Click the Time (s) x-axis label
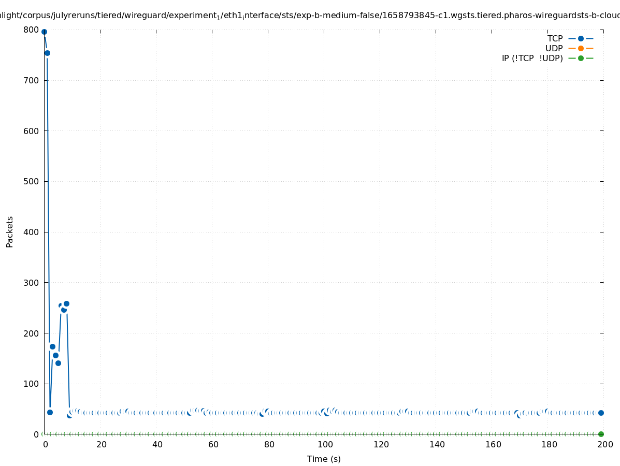The width and height of the screenshot is (620, 466). pos(324,459)
